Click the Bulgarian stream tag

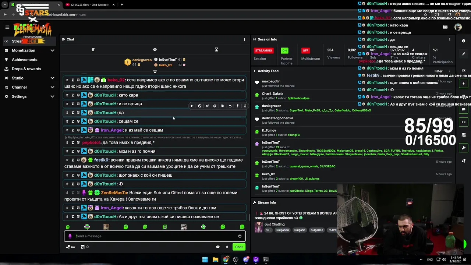283,230
